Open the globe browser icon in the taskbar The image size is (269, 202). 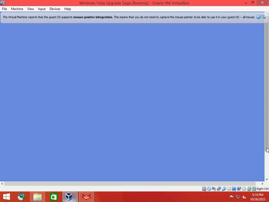[21, 197]
